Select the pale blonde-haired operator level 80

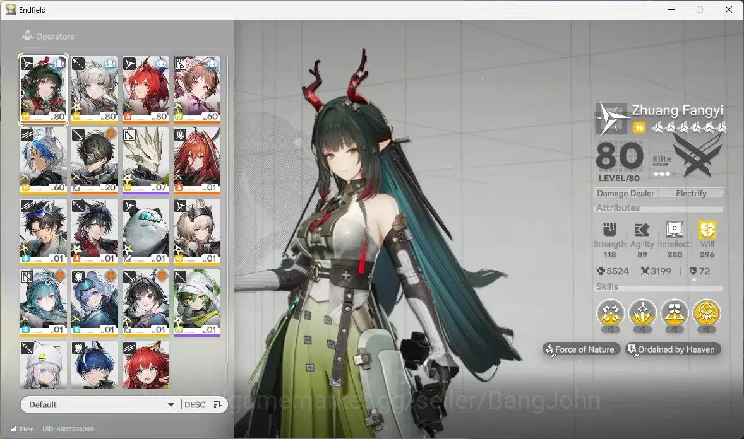[95, 90]
